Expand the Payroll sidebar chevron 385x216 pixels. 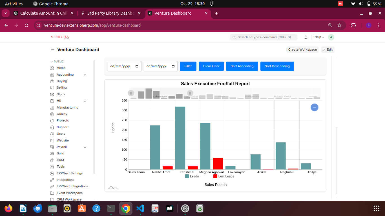click(85, 147)
